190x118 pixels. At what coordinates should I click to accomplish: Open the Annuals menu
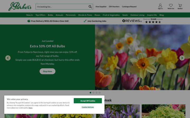pyautogui.click(x=59, y=15)
